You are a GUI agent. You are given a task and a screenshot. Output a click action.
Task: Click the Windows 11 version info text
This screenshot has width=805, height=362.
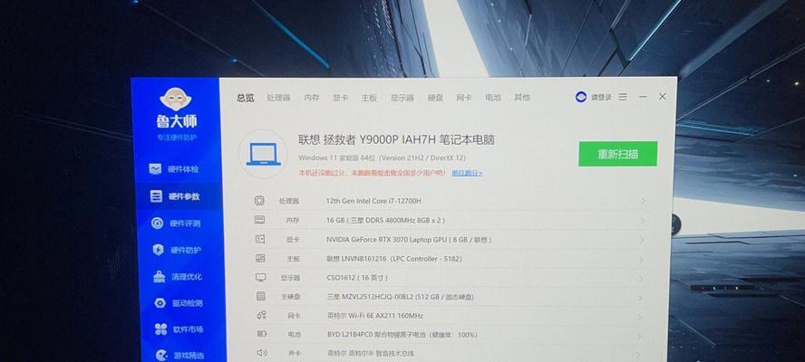(382, 157)
